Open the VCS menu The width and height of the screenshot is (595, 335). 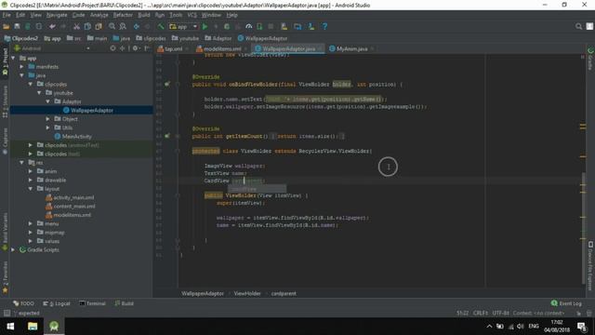pos(192,15)
